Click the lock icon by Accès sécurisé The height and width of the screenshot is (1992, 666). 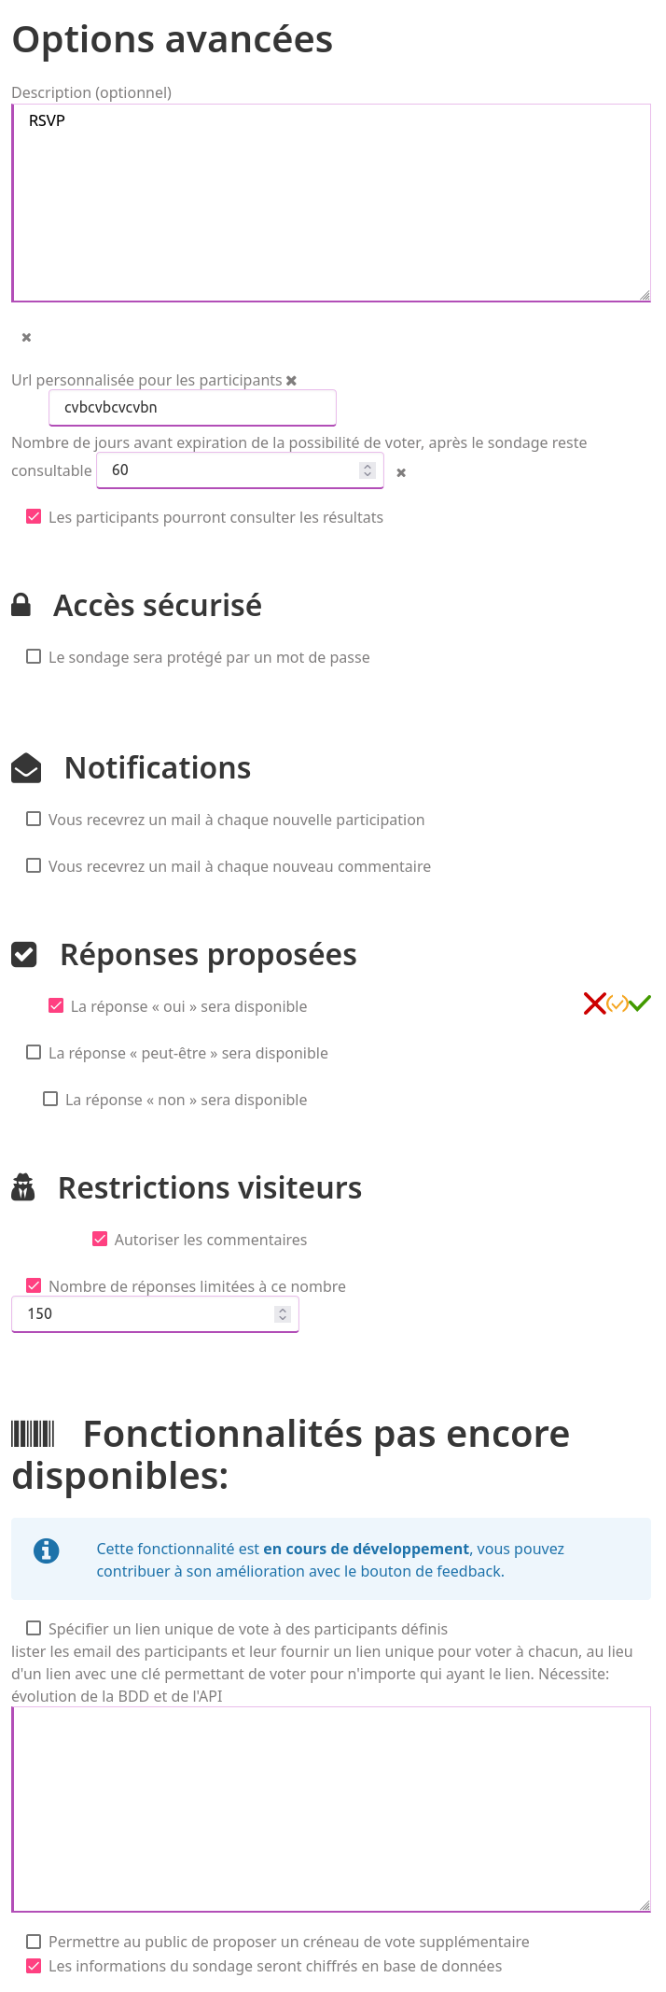pyautogui.click(x=21, y=605)
